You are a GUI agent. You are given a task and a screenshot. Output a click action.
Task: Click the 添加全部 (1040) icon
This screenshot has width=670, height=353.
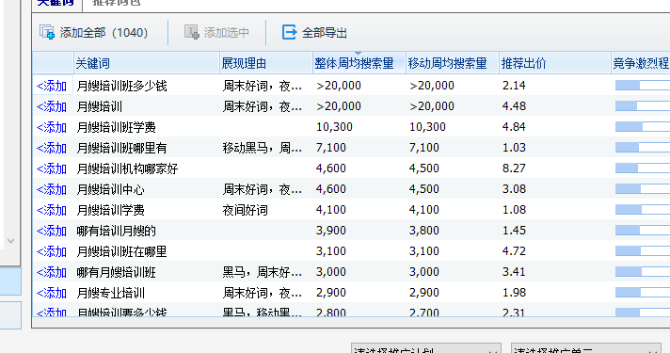pyautogui.click(x=47, y=33)
